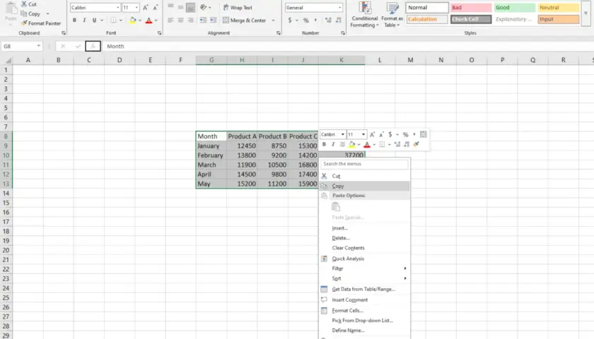Click the mini toolbar Fill Color bucket
Image resolution: width=594 pixels, height=339 pixels.
click(x=352, y=144)
